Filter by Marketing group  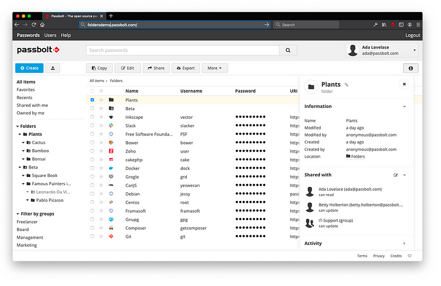tap(26, 245)
